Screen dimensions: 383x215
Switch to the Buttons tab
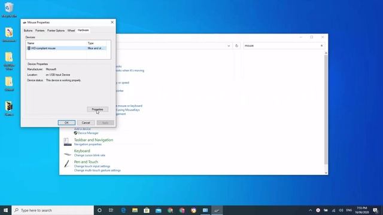click(x=28, y=30)
